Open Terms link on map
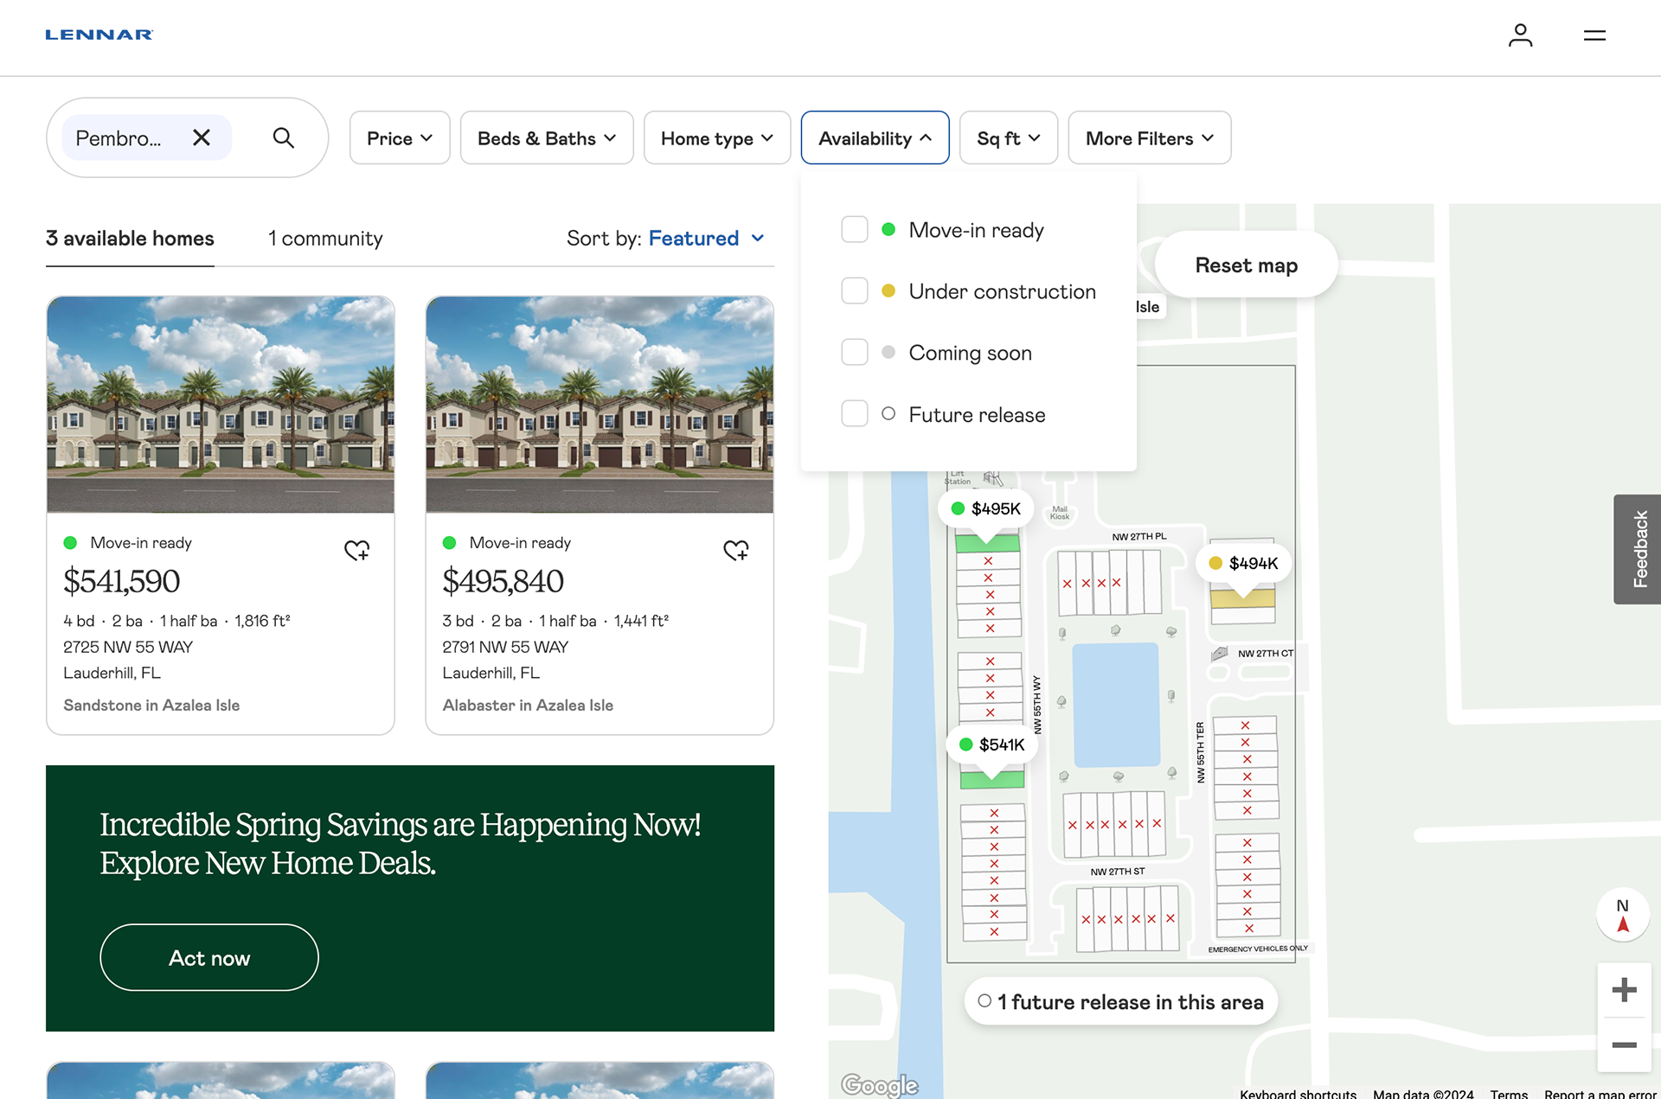The width and height of the screenshot is (1661, 1099). 1509,1094
